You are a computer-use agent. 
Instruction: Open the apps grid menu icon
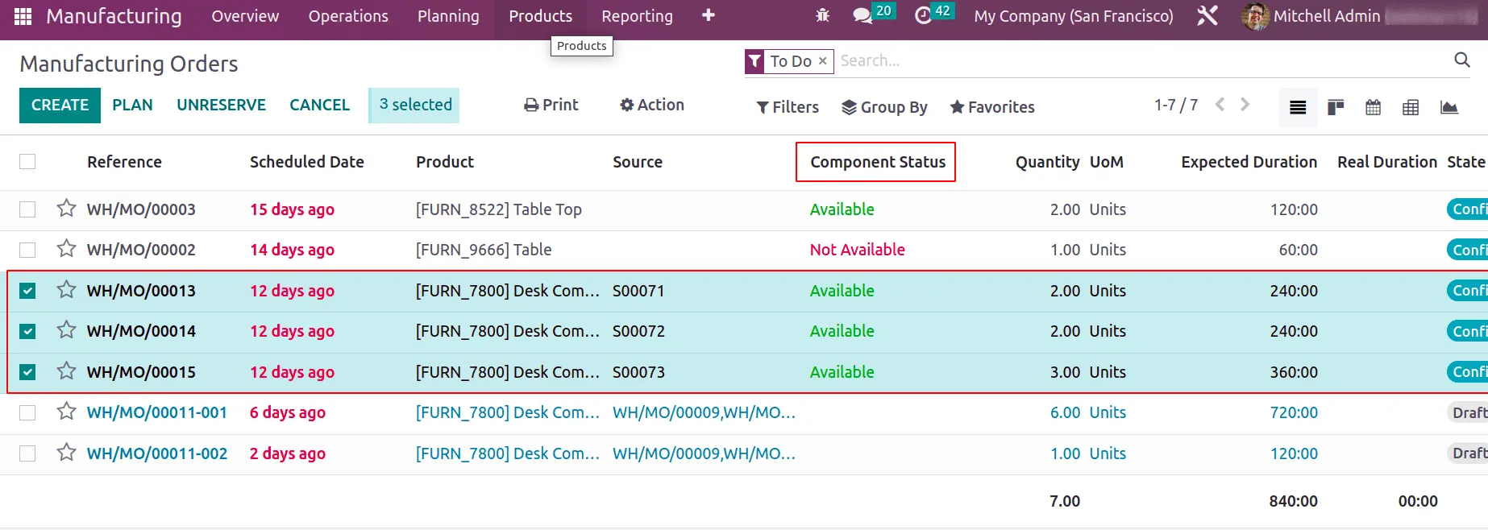click(x=23, y=16)
